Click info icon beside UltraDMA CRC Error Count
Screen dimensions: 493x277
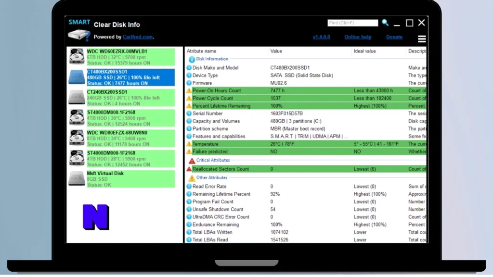tap(189, 217)
